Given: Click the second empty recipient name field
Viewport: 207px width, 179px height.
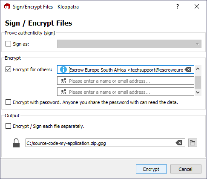Looking at the screenshot, I should [x=126, y=92].
